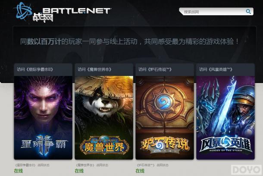Open the 访问《风暴英雄™》 header tab
The image size is (263, 176).
click(225, 69)
